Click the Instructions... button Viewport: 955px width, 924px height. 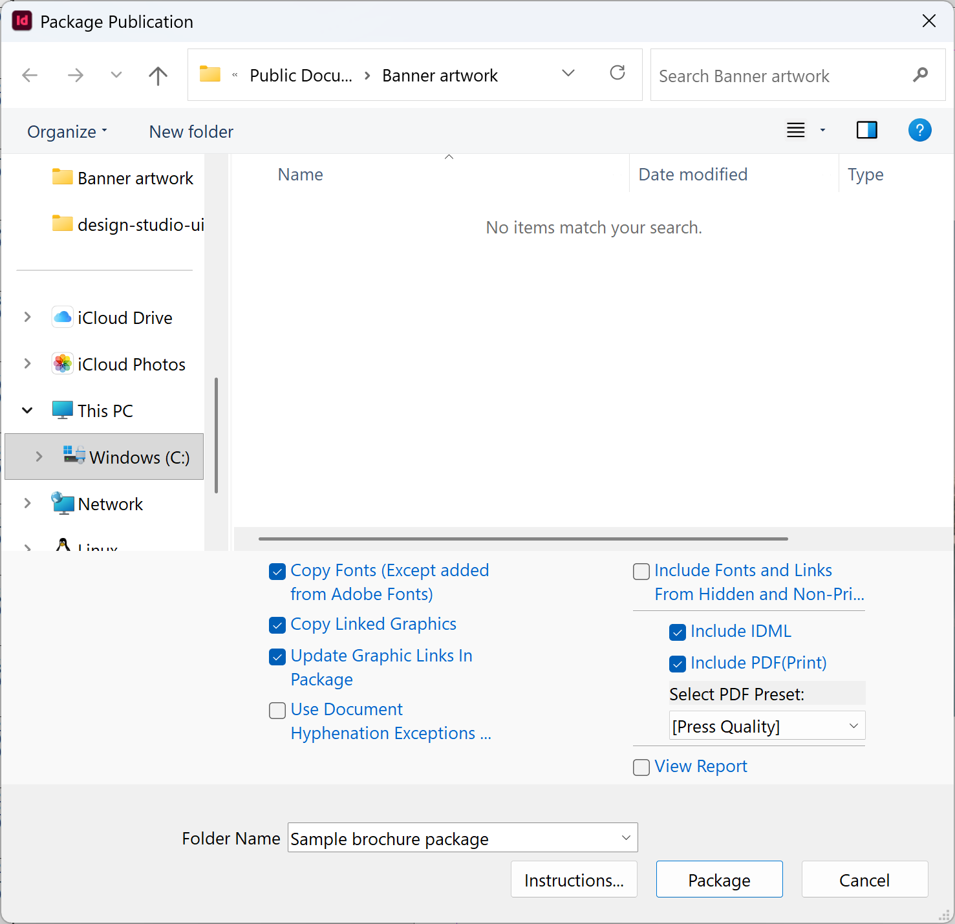pos(574,879)
